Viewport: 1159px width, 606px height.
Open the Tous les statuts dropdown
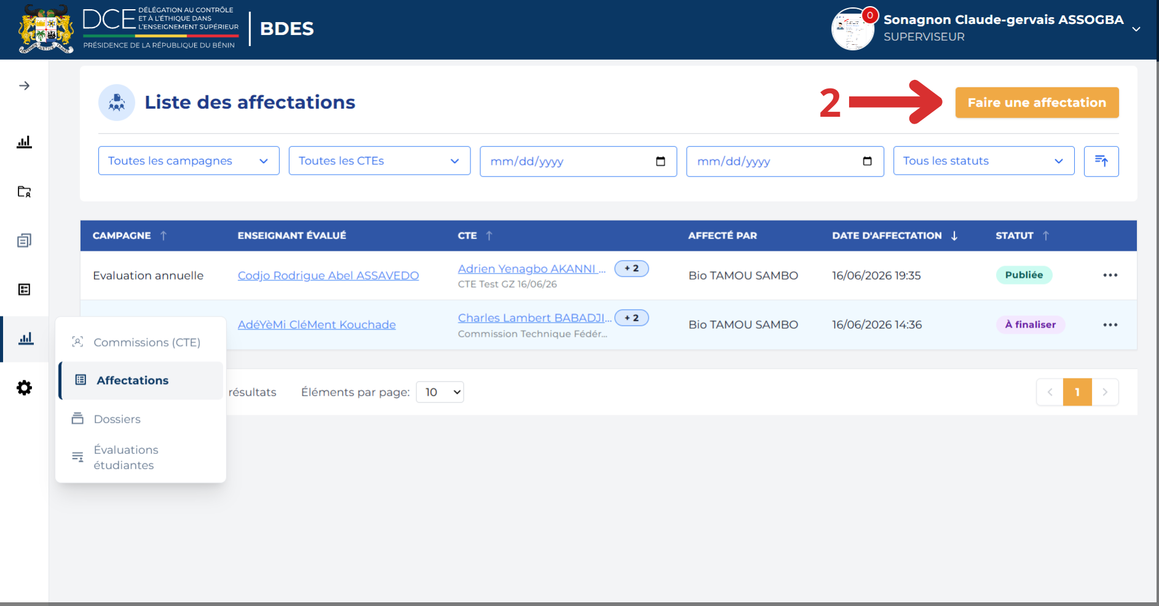coord(984,161)
